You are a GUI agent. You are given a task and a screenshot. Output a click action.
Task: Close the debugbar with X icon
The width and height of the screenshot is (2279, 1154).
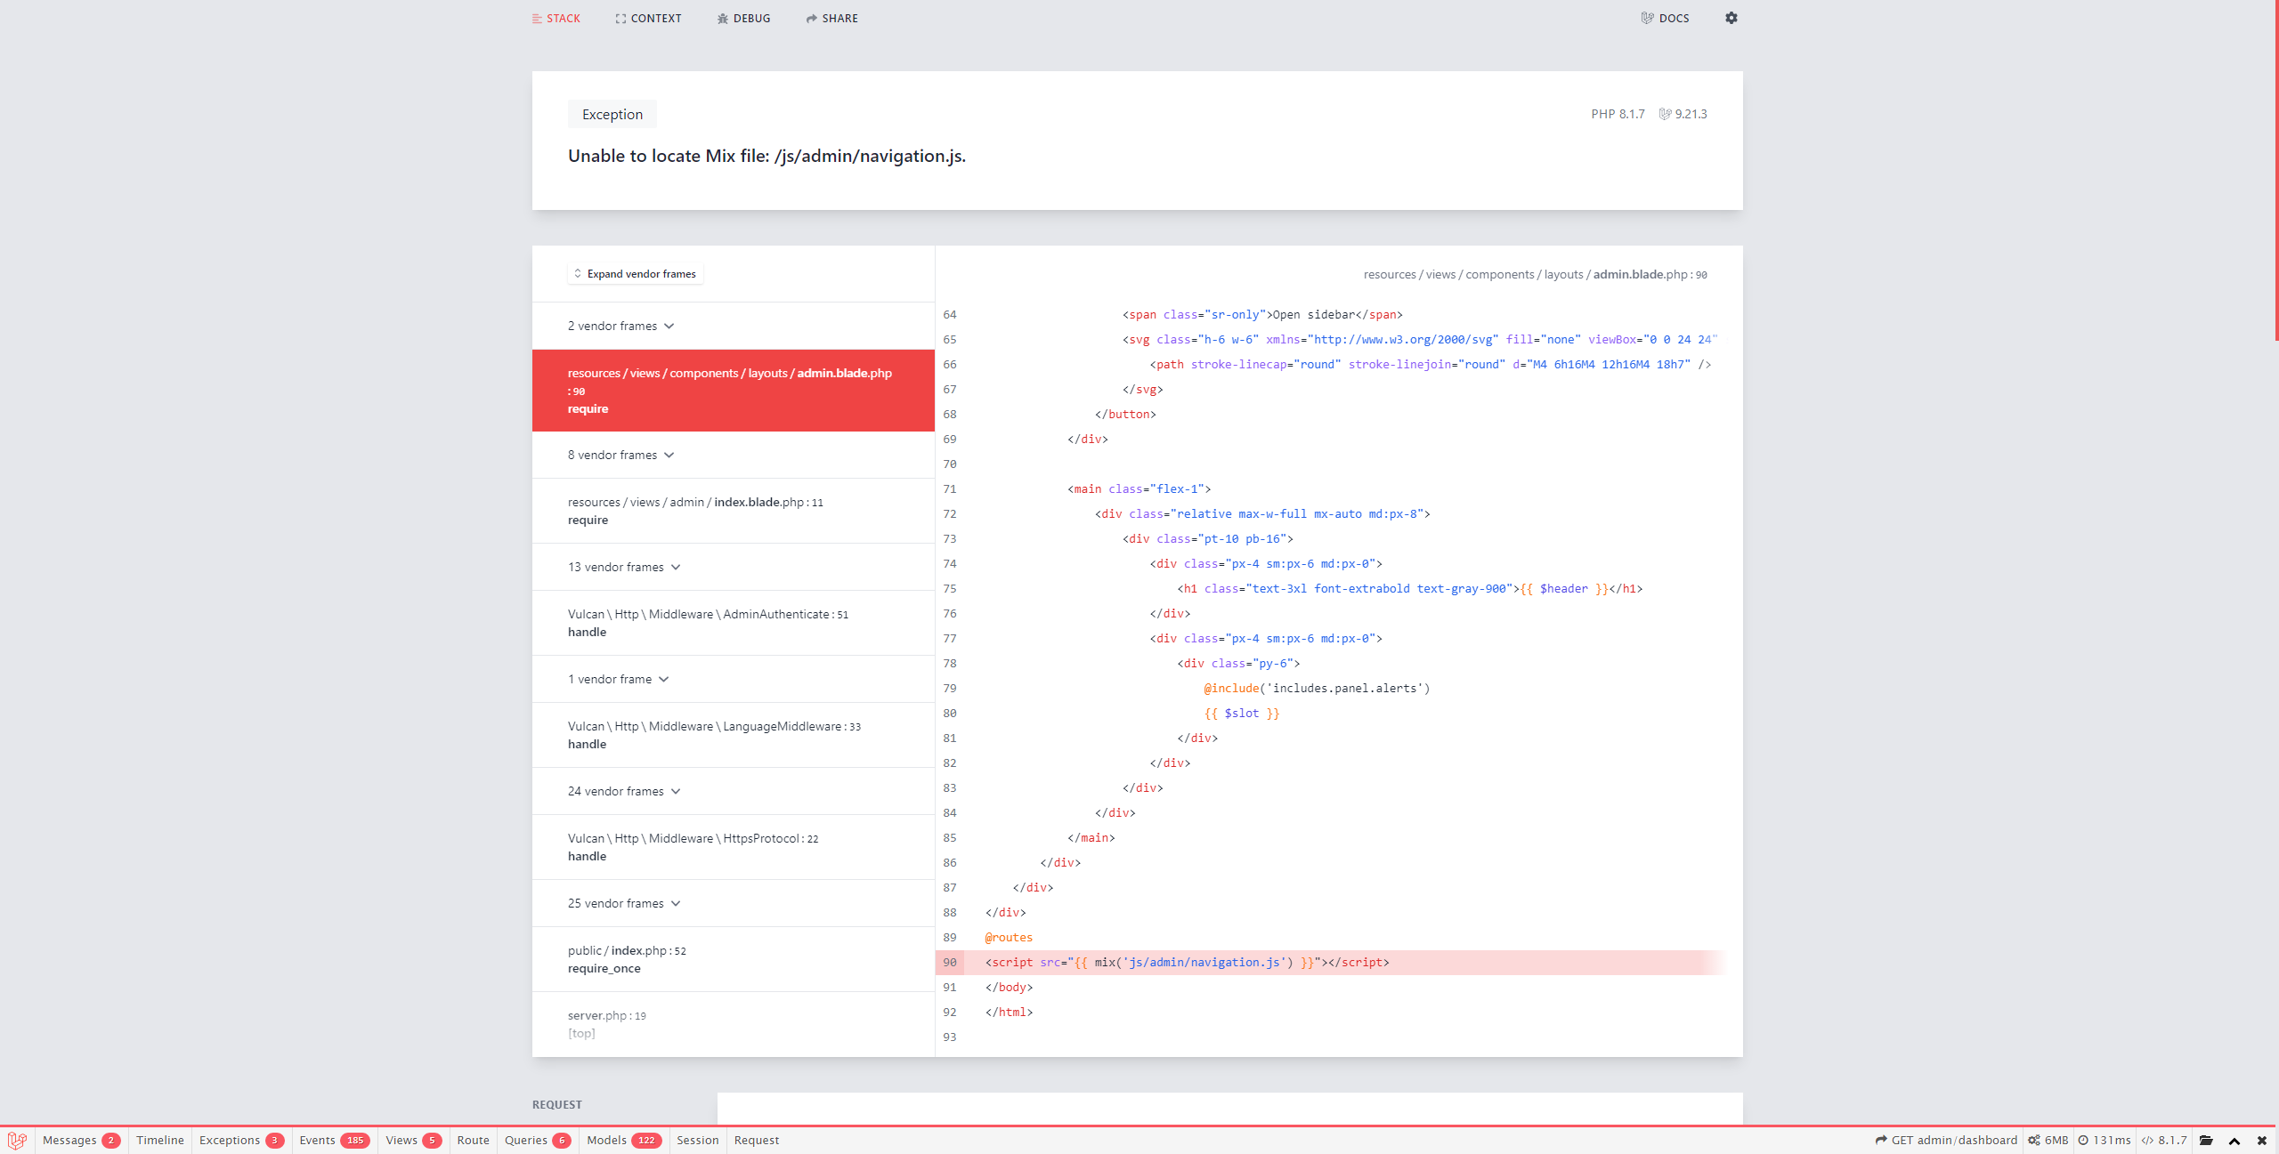pos(2262,1140)
